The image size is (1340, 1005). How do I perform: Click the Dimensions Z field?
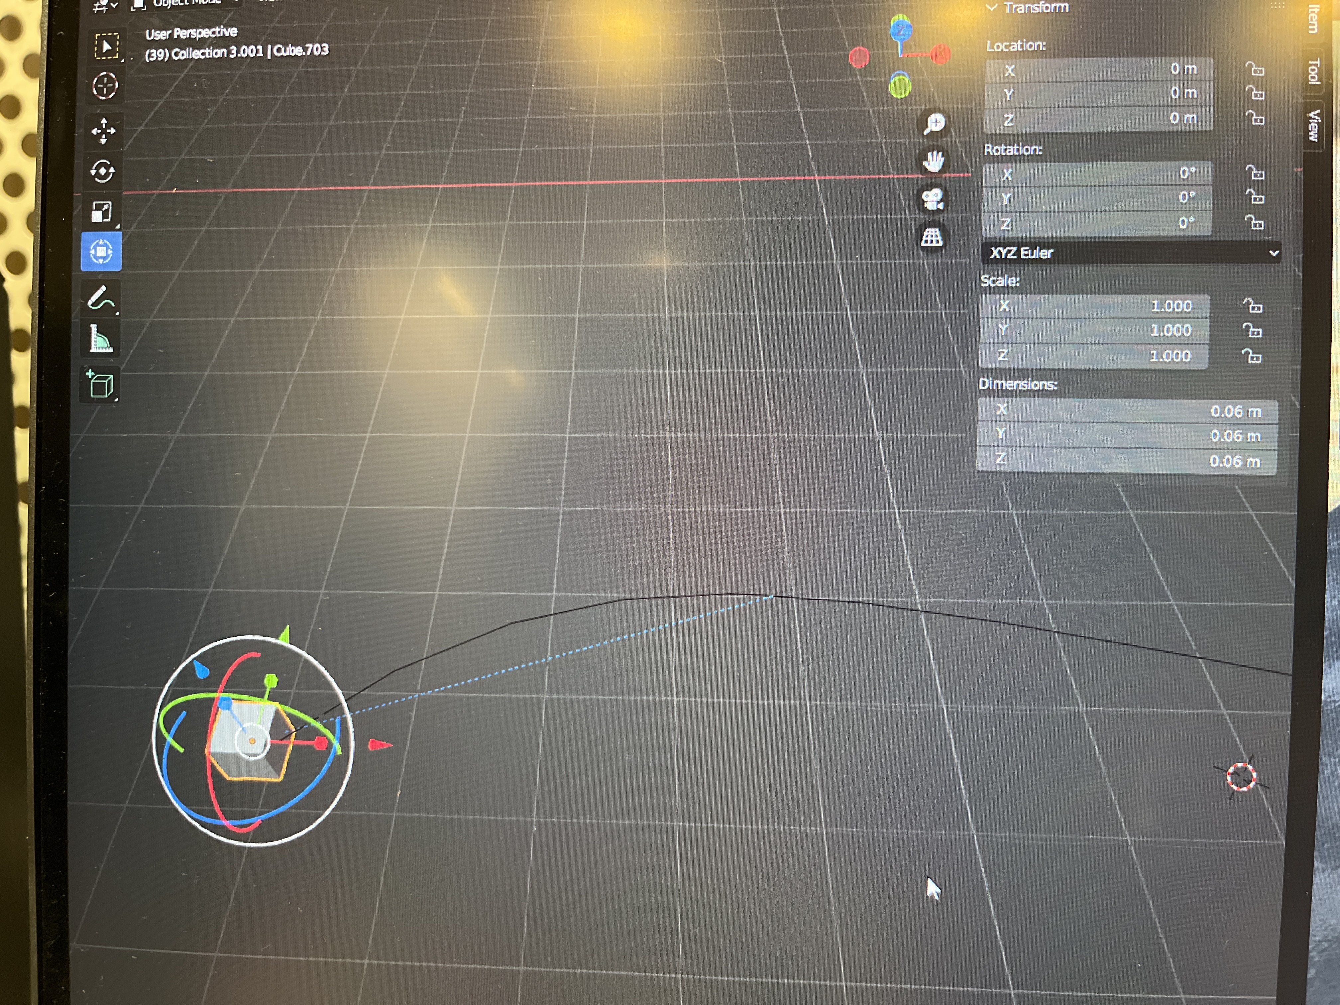pyautogui.click(x=1126, y=461)
